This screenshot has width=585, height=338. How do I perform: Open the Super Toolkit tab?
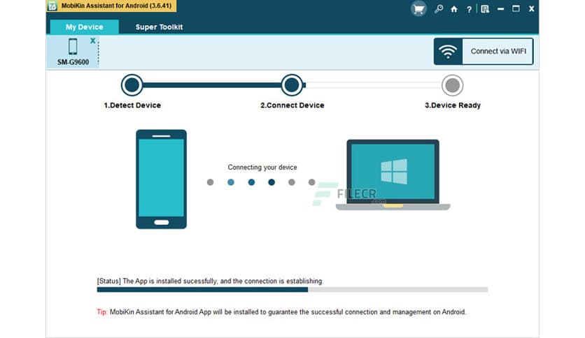(x=159, y=27)
